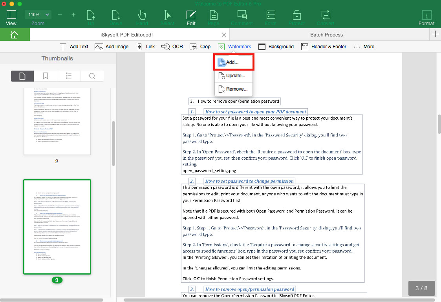This screenshot has height=302, width=441.
Task: Open Header & Footer options
Action: click(x=324, y=47)
